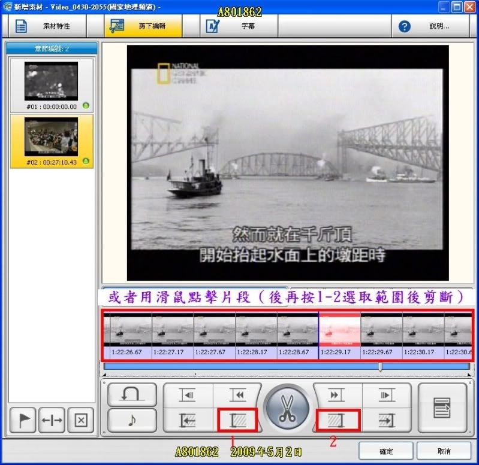479x465 pixels.
Task: Select frame at 1:22:27.17
Action: 173,335
